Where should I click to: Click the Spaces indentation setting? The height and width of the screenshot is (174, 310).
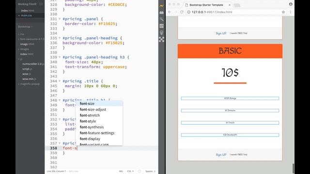click(x=150, y=171)
